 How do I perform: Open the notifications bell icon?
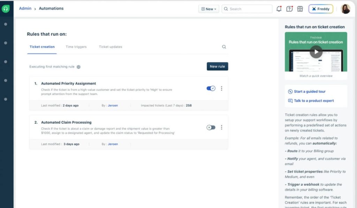[x=279, y=9]
